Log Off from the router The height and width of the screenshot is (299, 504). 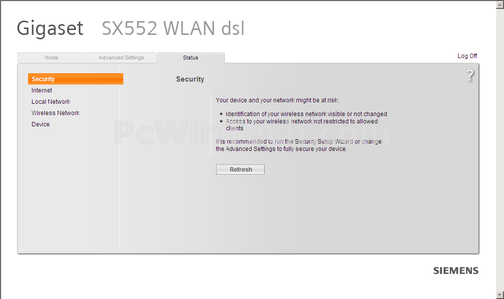click(x=467, y=56)
